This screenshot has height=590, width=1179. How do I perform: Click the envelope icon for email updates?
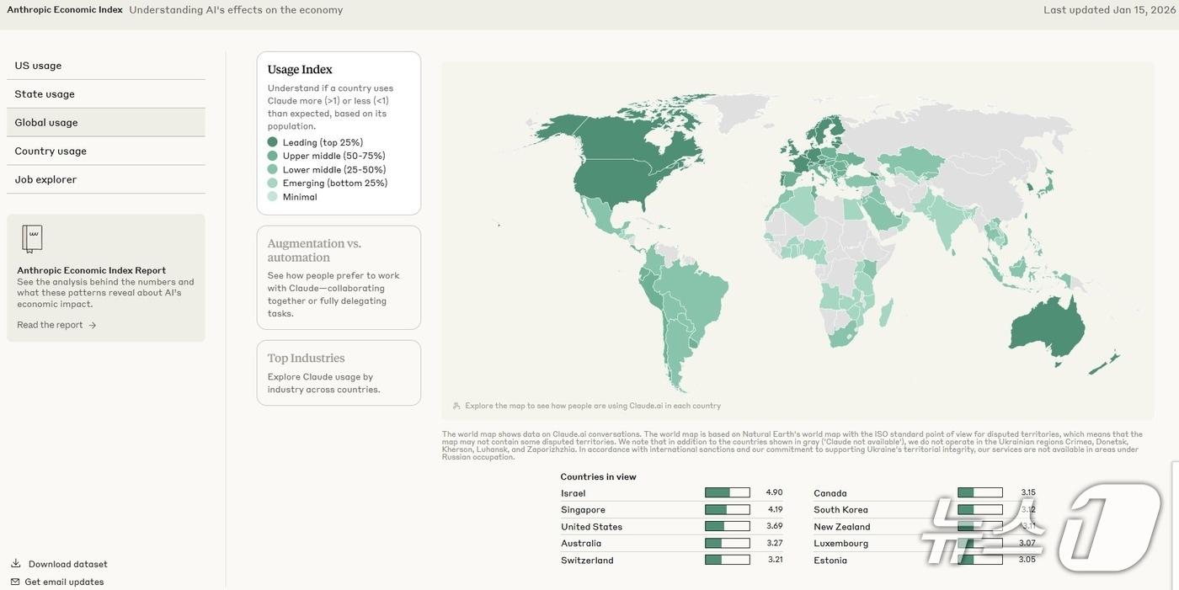point(15,582)
